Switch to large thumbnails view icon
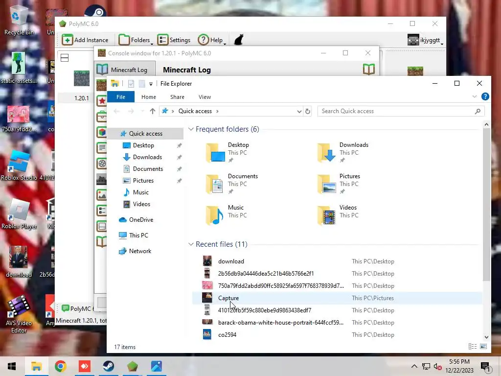The image size is (501, 376). point(483,347)
